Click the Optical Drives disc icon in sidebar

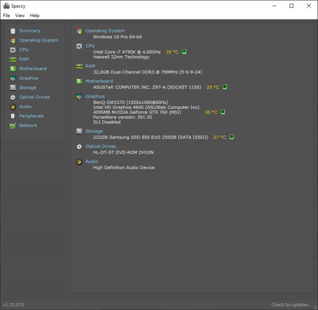click(x=13, y=97)
